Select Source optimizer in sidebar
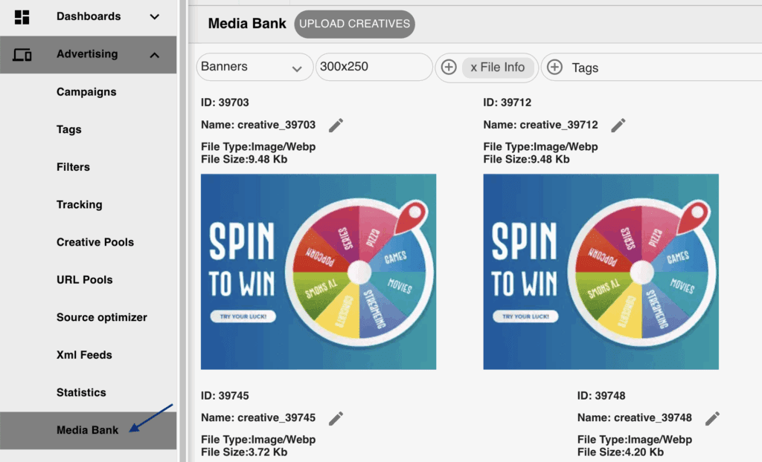Image resolution: width=762 pixels, height=462 pixels. coord(102,317)
